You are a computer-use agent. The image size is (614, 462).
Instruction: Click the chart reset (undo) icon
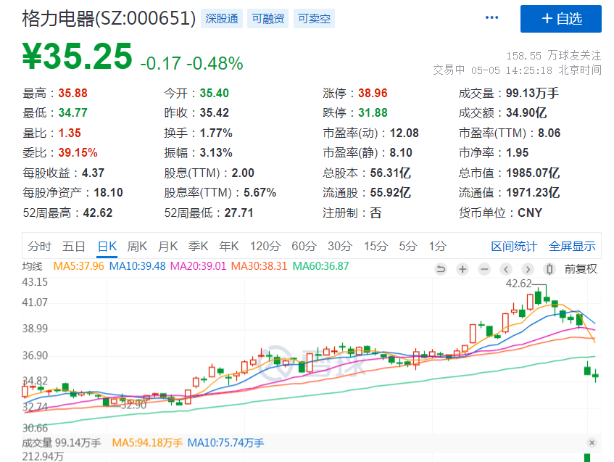pyautogui.click(x=440, y=269)
